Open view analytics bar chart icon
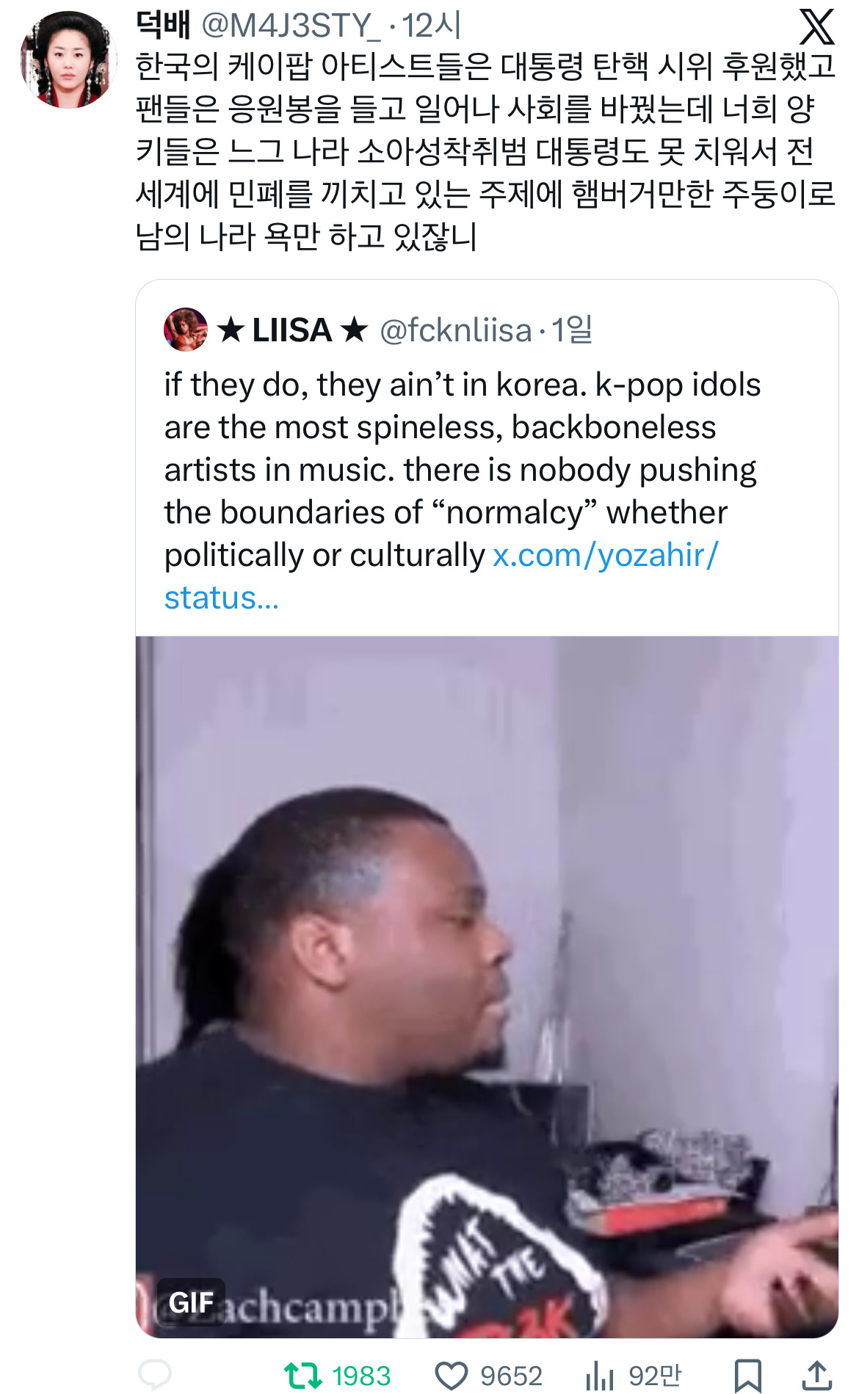Screen dimensions: 859x1394 point(599,1375)
